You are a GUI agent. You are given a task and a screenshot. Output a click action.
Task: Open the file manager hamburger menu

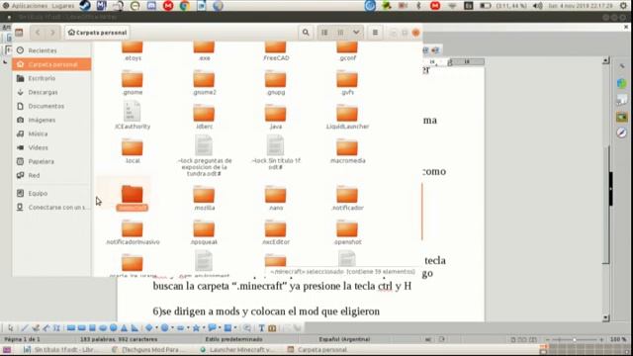tap(375, 33)
